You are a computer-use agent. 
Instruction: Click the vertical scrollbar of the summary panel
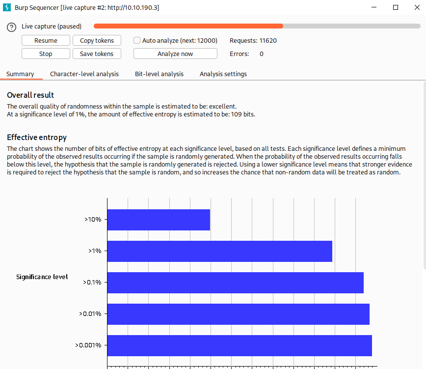click(x=425, y=175)
